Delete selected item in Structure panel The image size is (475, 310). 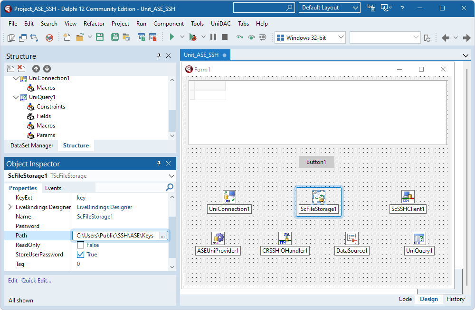(21, 68)
